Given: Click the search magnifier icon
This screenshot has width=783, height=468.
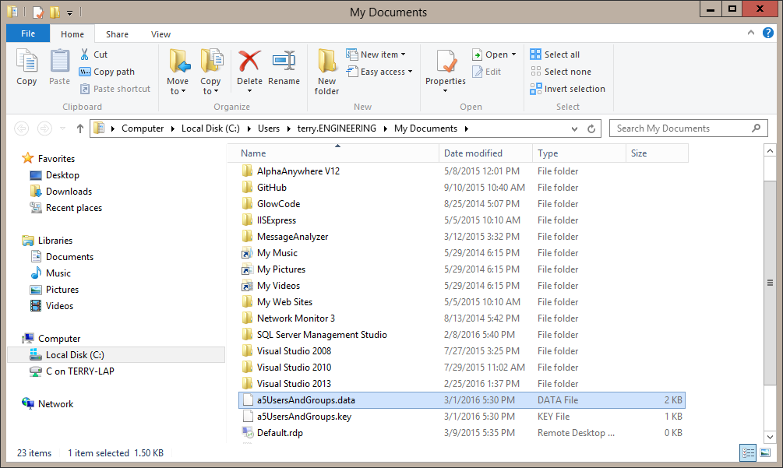Looking at the screenshot, I should coord(756,128).
